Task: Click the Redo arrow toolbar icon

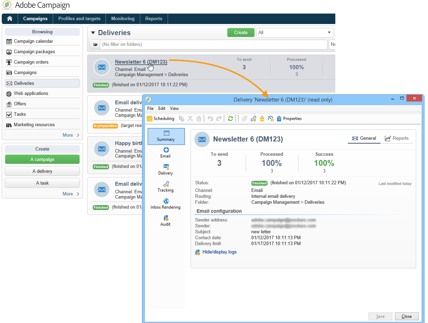Action: pyautogui.click(x=219, y=119)
